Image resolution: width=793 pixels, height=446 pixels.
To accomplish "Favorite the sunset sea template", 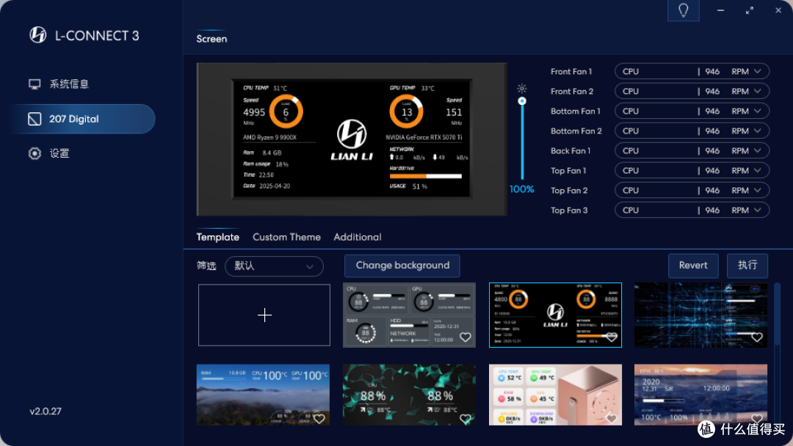I will pos(756,418).
